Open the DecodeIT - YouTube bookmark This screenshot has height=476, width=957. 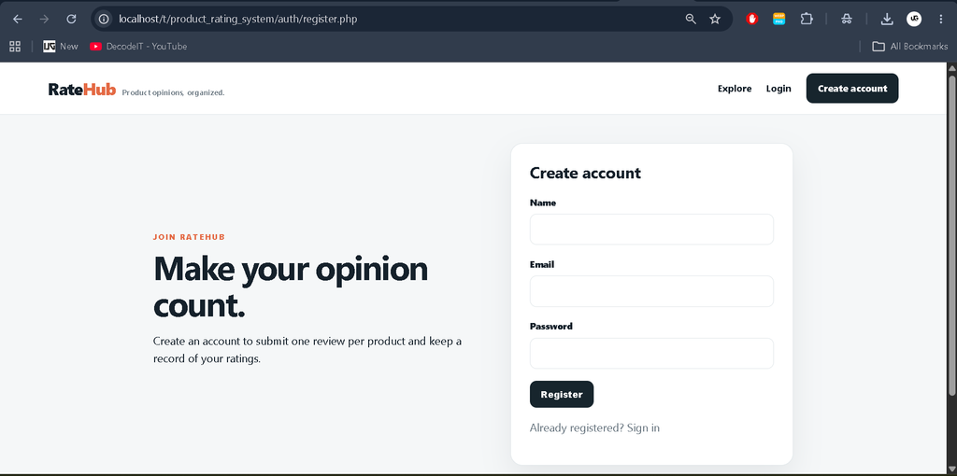click(138, 47)
